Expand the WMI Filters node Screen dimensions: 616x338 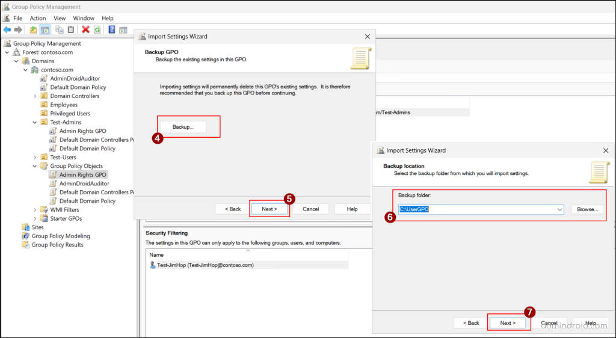pos(34,210)
